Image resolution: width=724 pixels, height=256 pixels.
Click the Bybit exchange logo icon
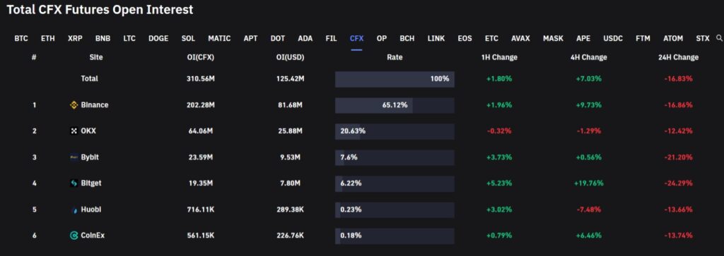[x=74, y=157]
